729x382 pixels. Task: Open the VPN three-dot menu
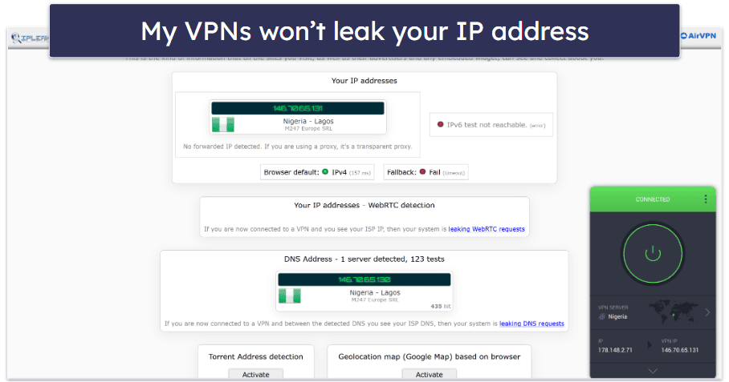tap(705, 199)
